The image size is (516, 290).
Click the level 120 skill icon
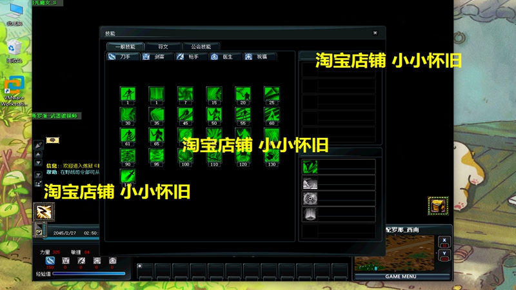point(243,155)
